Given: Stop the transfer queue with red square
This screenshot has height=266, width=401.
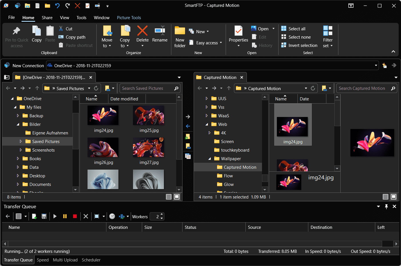Looking at the screenshot, I should (x=75, y=217).
